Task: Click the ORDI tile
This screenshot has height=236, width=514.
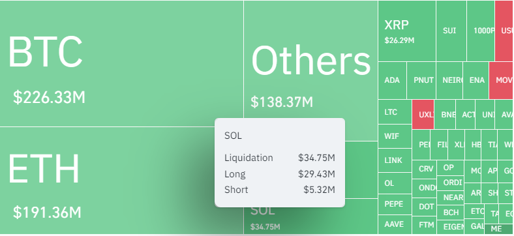Action: (x=451, y=183)
